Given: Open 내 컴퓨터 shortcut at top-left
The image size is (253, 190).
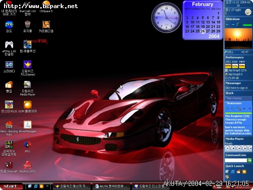Looking at the screenshot, I should [9, 9].
